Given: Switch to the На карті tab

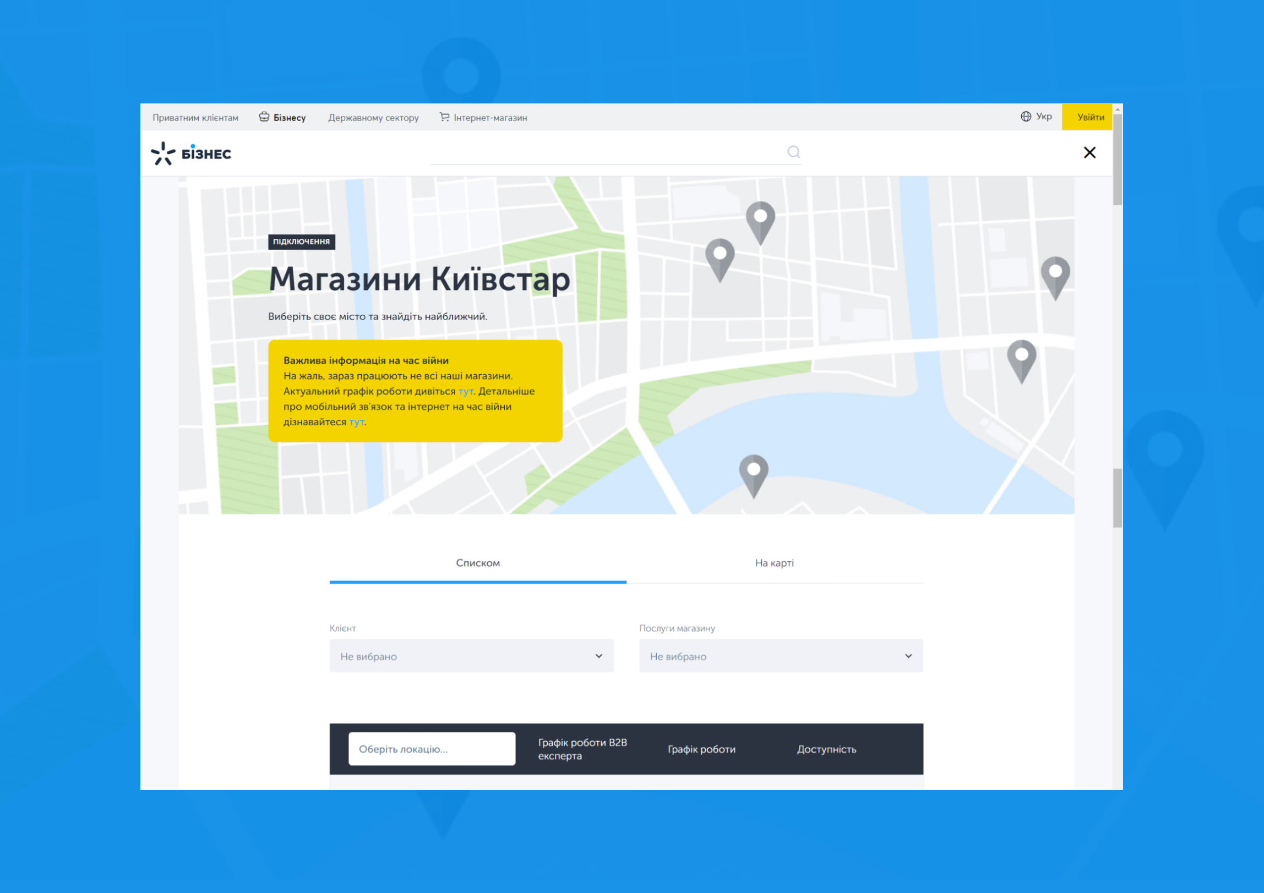Looking at the screenshot, I should pos(774,563).
